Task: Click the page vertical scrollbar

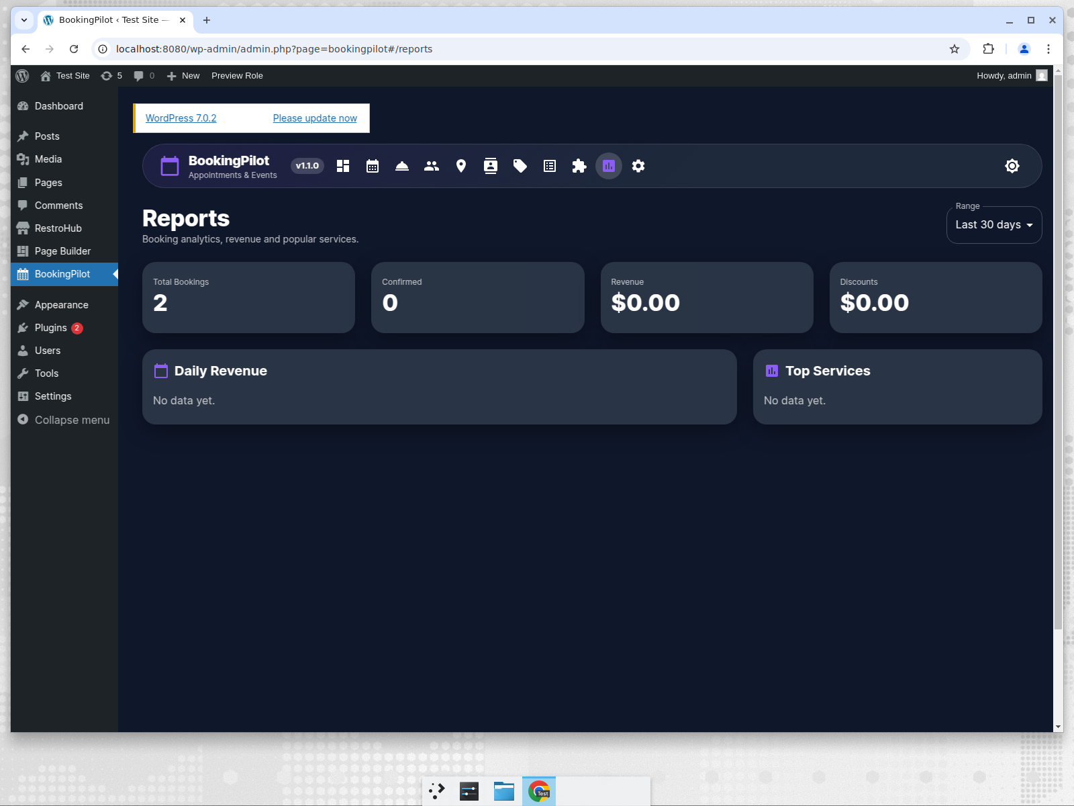Action: [1059, 353]
